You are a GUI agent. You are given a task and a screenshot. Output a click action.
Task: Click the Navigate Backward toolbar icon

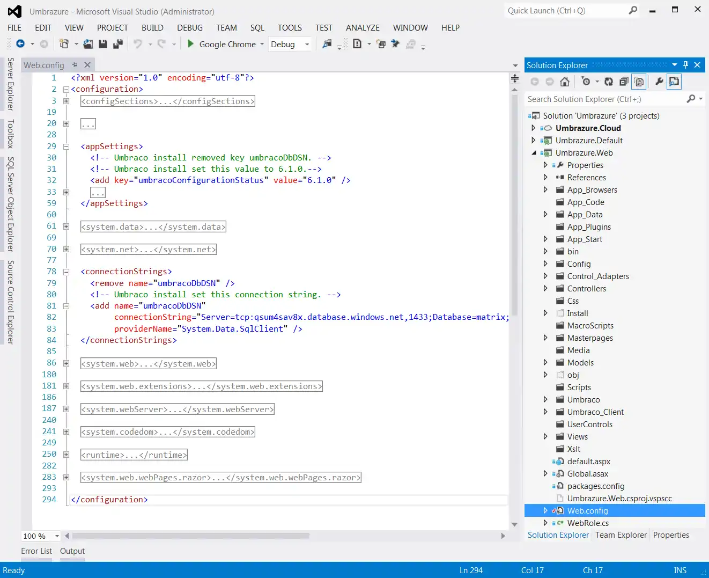coord(20,44)
